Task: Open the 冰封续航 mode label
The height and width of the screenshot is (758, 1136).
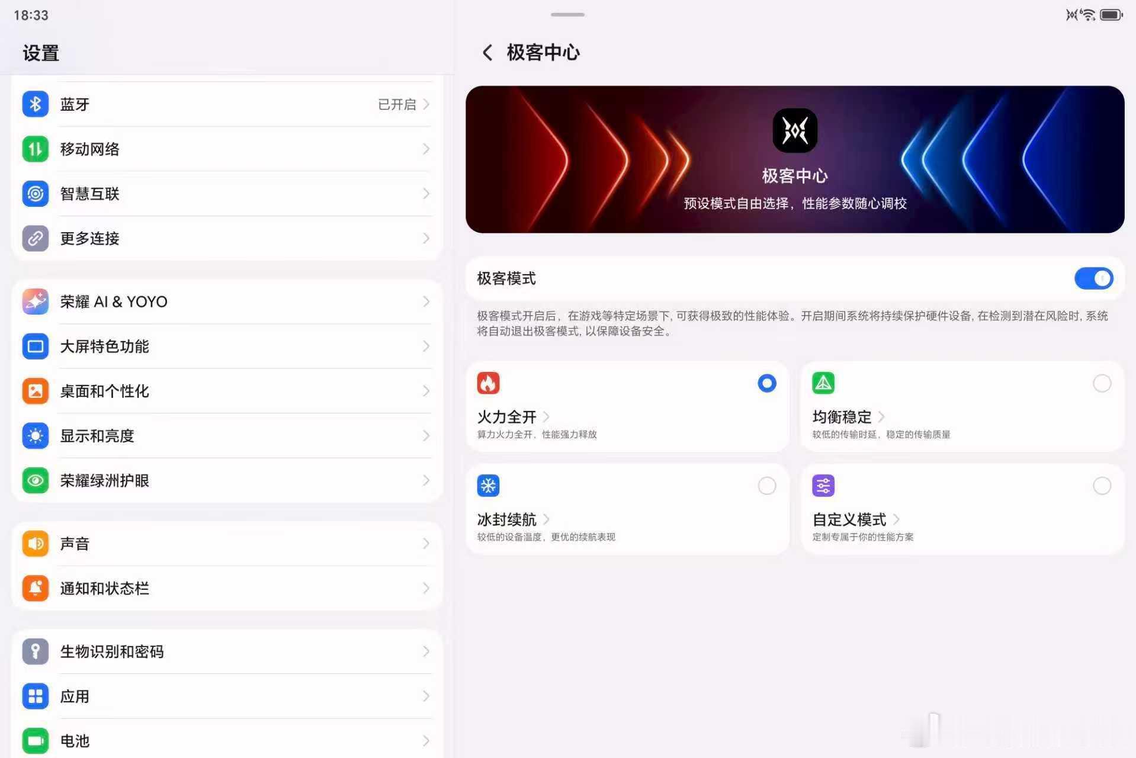Action: (x=506, y=519)
